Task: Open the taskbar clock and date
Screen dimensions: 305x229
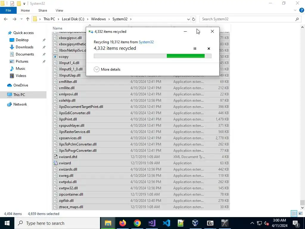Action: coord(279,223)
